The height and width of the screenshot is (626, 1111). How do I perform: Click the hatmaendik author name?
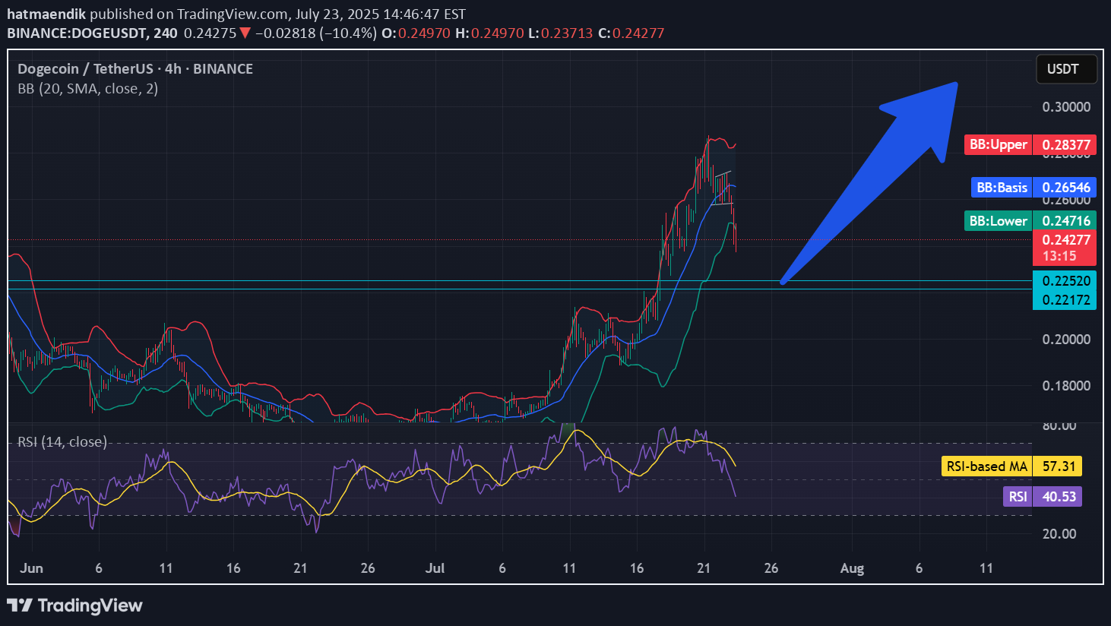(x=46, y=14)
